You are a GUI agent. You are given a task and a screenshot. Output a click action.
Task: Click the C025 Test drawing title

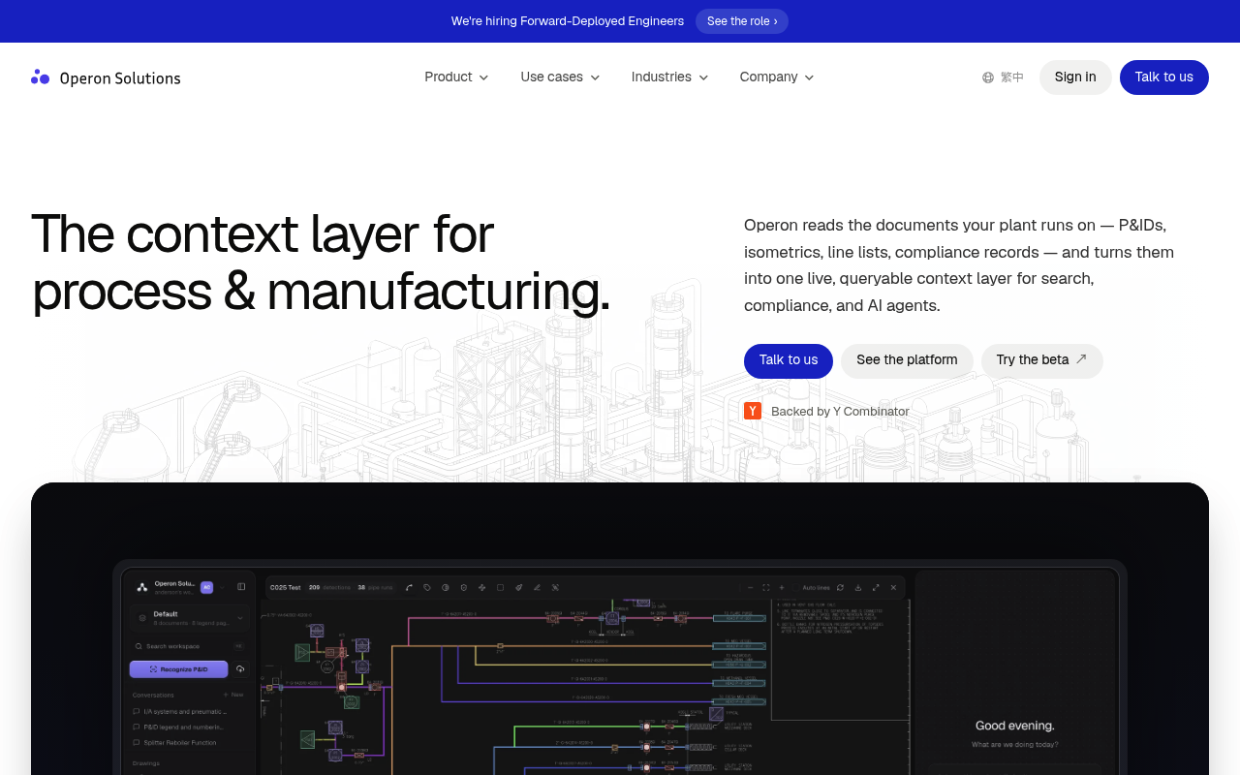point(285,588)
